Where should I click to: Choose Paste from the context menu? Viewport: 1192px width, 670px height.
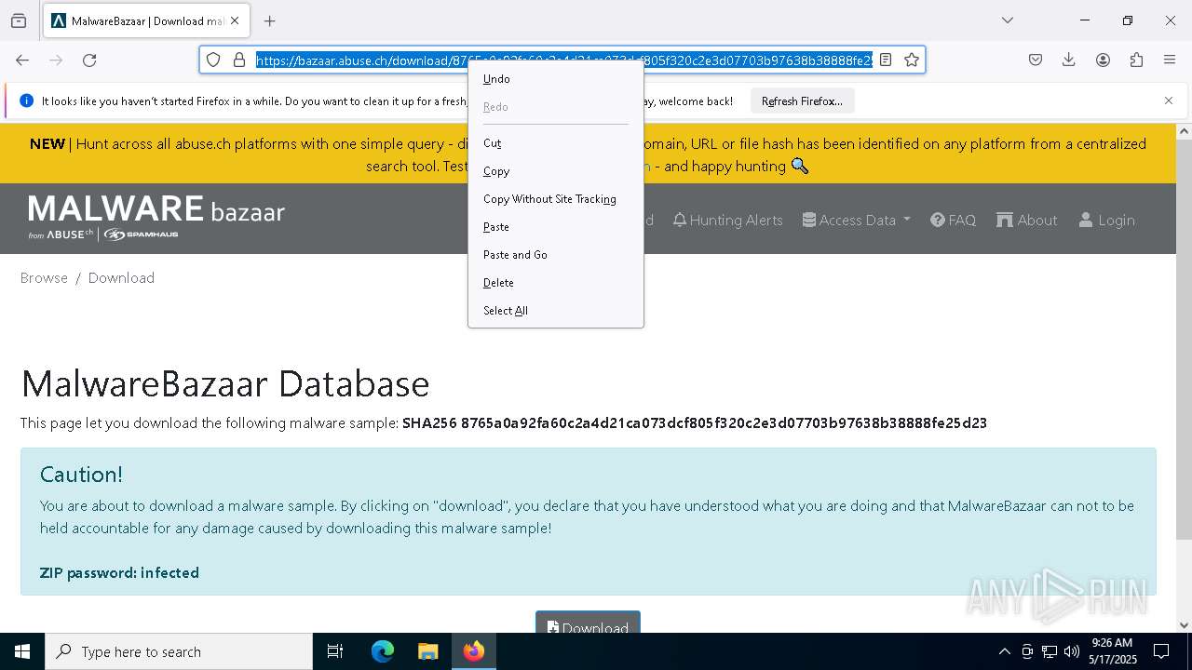click(x=555, y=227)
